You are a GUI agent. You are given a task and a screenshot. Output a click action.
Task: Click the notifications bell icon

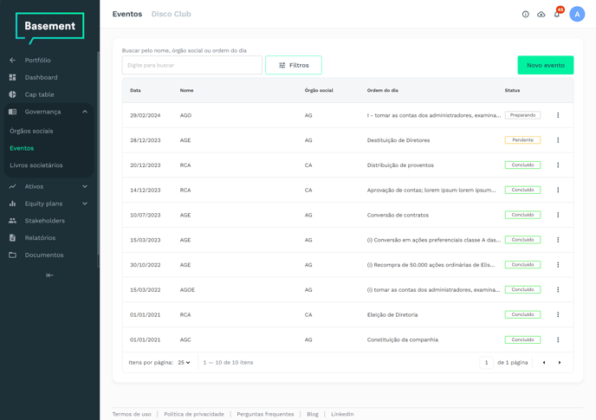[x=557, y=15]
